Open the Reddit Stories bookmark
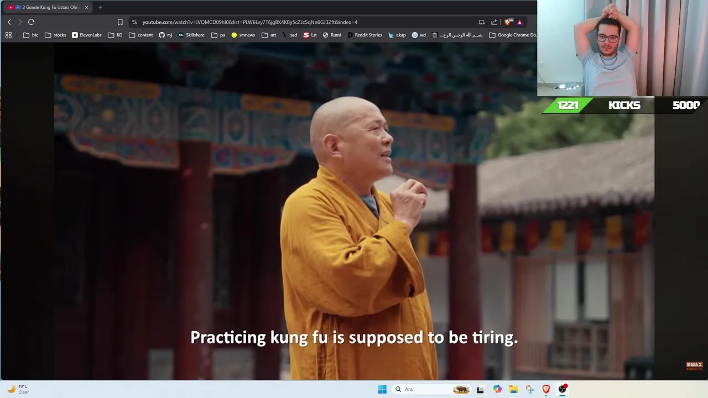Screen dimensions: 708x398 click(365, 35)
